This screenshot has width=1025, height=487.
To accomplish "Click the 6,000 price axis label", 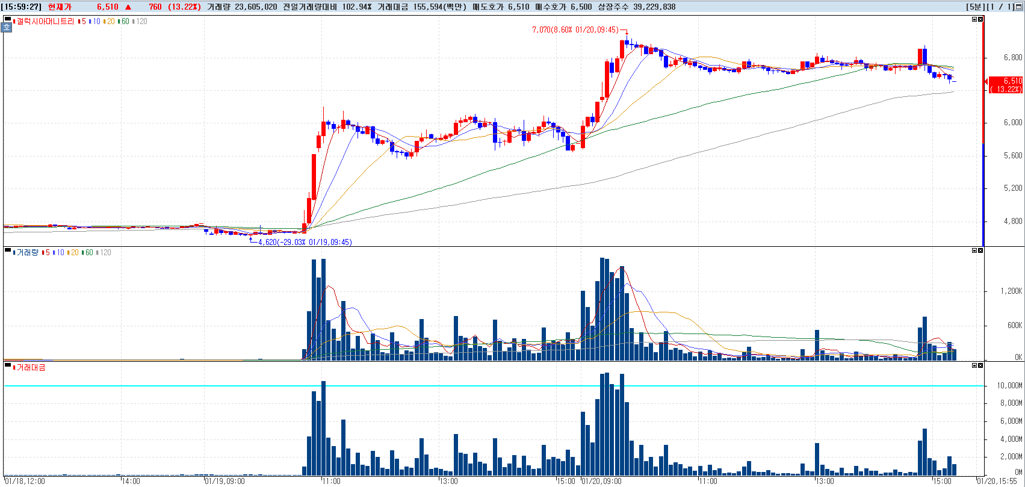I will point(1013,122).
